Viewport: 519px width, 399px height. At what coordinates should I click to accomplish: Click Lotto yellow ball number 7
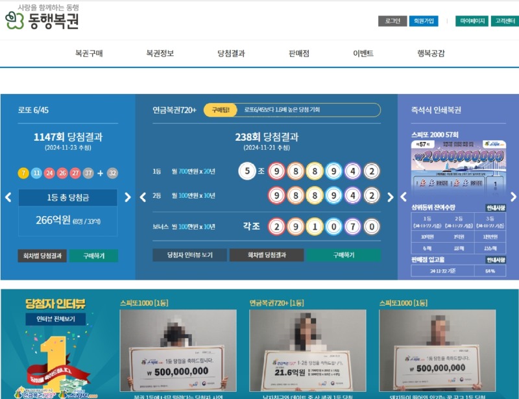click(x=23, y=173)
